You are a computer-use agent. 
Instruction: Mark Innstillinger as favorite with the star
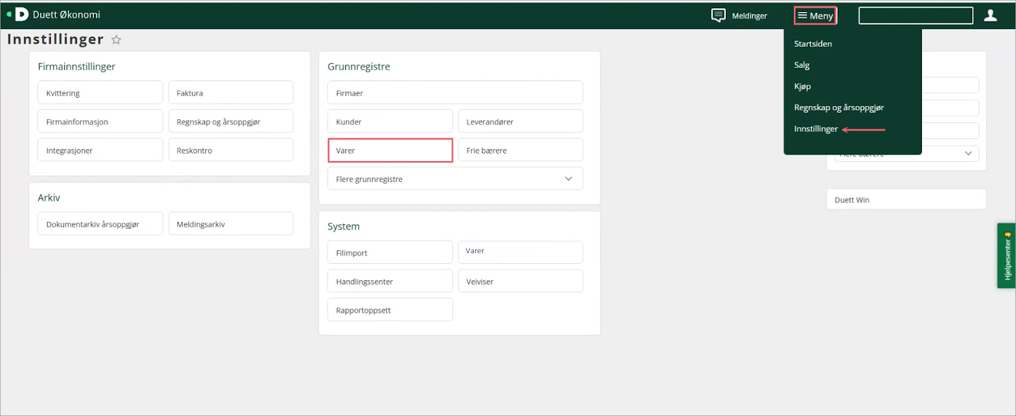(116, 39)
